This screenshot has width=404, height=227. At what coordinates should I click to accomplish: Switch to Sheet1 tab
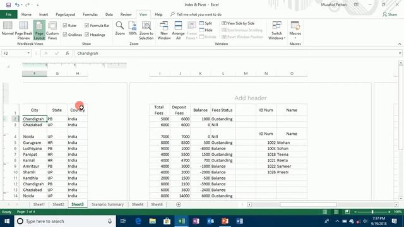pyautogui.click(x=39, y=204)
